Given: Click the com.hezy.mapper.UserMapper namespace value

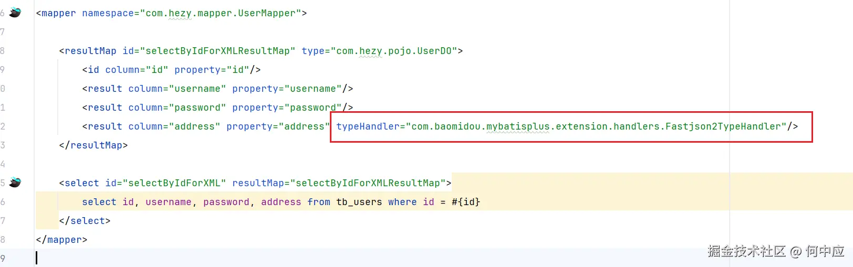Looking at the screenshot, I should pos(221,13).
